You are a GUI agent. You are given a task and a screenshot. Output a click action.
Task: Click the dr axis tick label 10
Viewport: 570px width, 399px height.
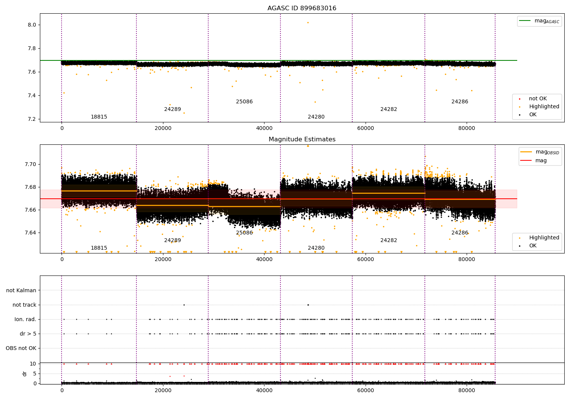(33, 364)
